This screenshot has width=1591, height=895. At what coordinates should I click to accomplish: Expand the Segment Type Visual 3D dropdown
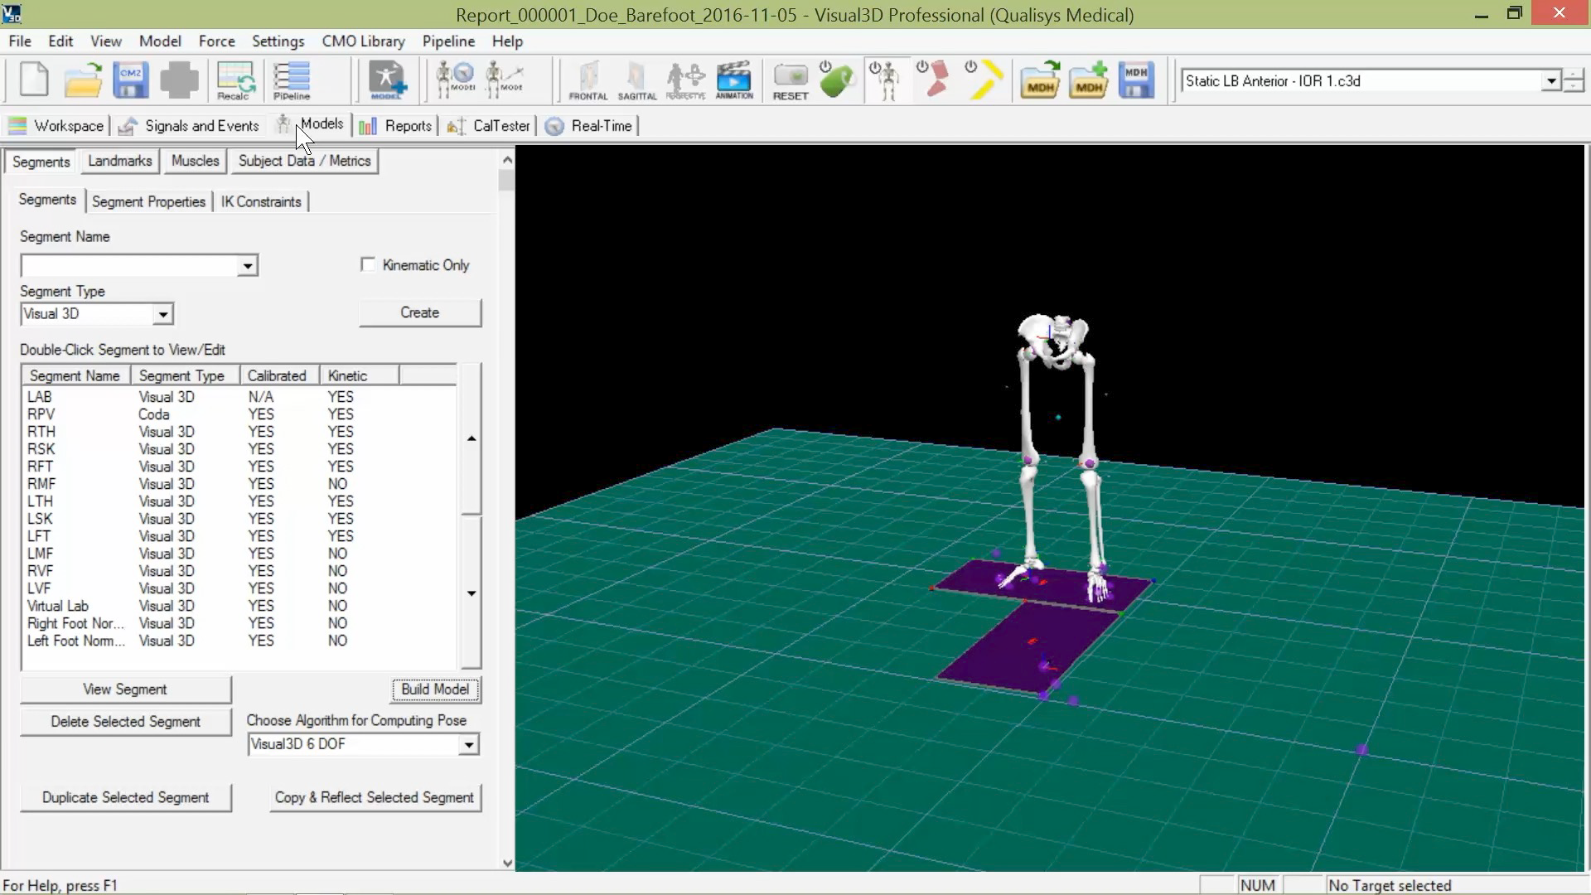pyautogui.click(x=163, y=314)
